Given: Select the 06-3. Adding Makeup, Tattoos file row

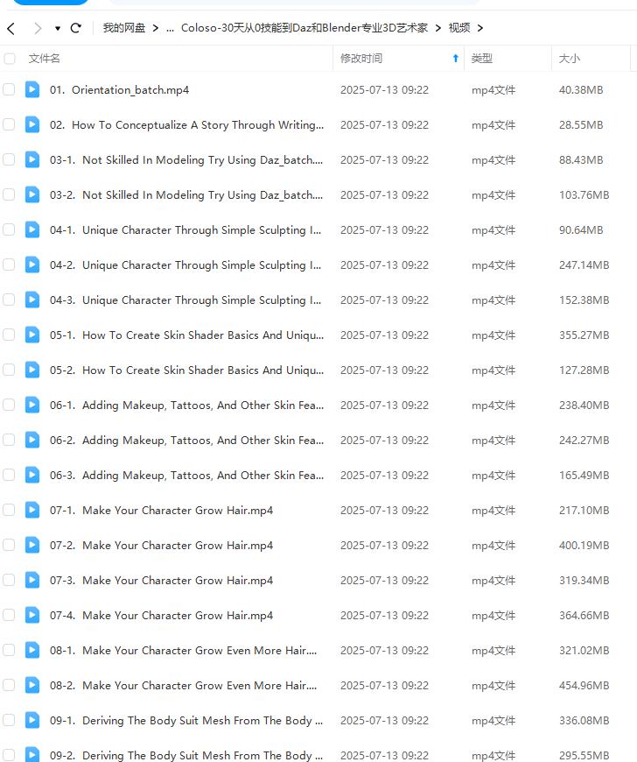Looking at the screenshot, I should tap(203, 475).
